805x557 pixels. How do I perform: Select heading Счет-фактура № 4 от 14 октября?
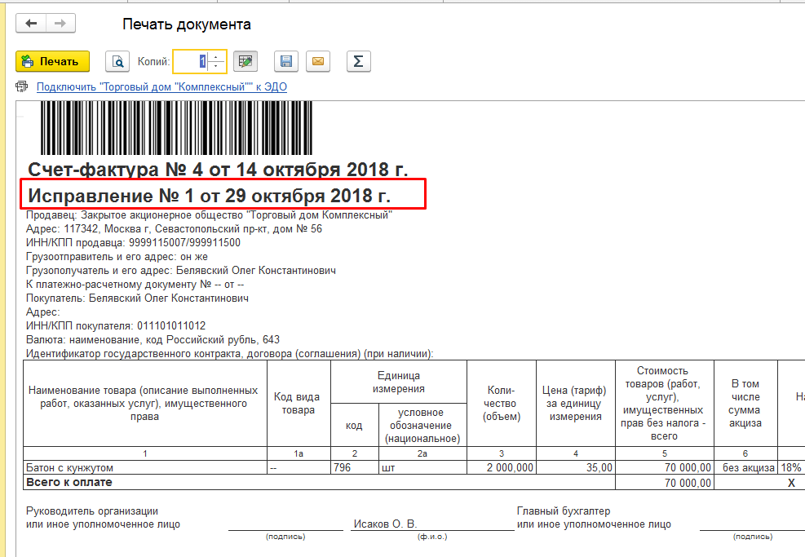pos(218,169)
